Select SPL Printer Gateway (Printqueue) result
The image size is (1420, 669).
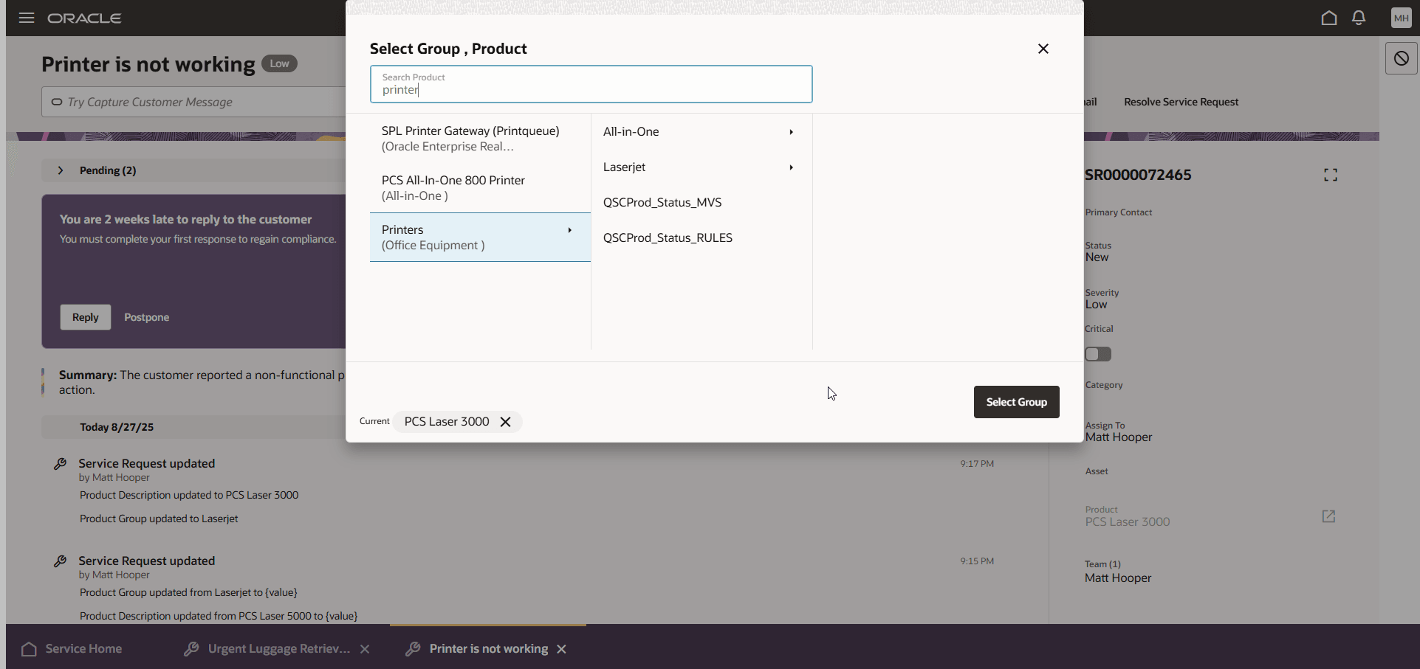point(480,139)
